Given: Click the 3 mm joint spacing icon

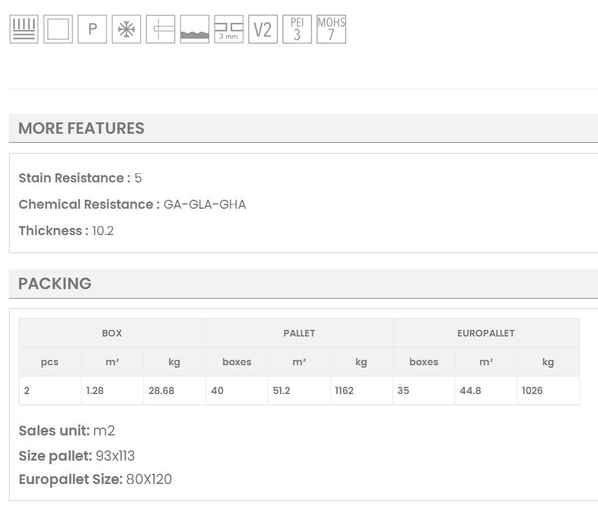Looking at the screenshot, I should (x=229, y=29).
